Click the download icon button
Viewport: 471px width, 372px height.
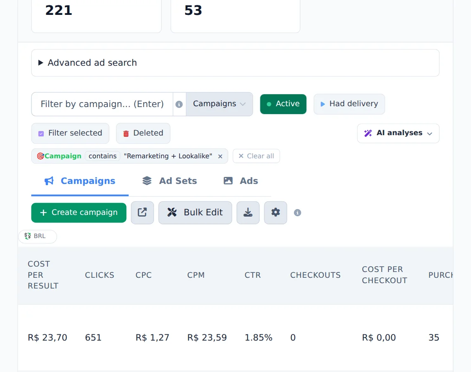(x=248, y=212)
